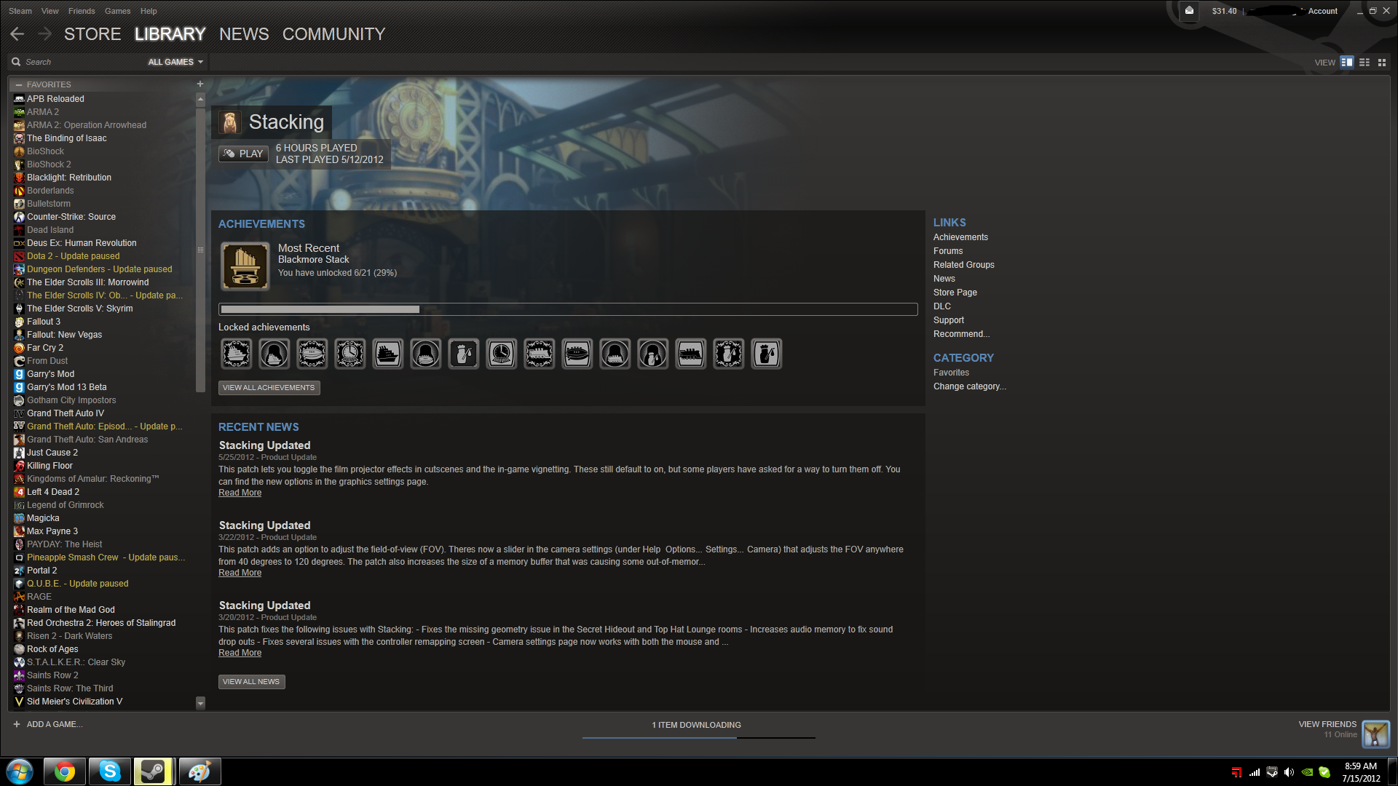Image resolution: width=1398 pixels, height=786 pixels.
Task: Click the achievement progress bar
Action: (568, 309)
